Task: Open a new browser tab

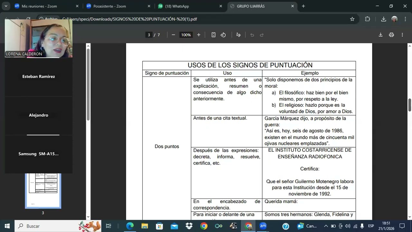Action: coord(303,6)
